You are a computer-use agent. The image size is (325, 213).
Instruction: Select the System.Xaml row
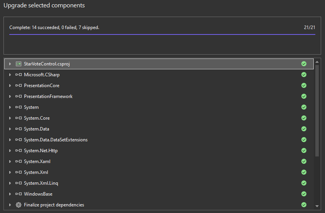[x=37, y=161]
